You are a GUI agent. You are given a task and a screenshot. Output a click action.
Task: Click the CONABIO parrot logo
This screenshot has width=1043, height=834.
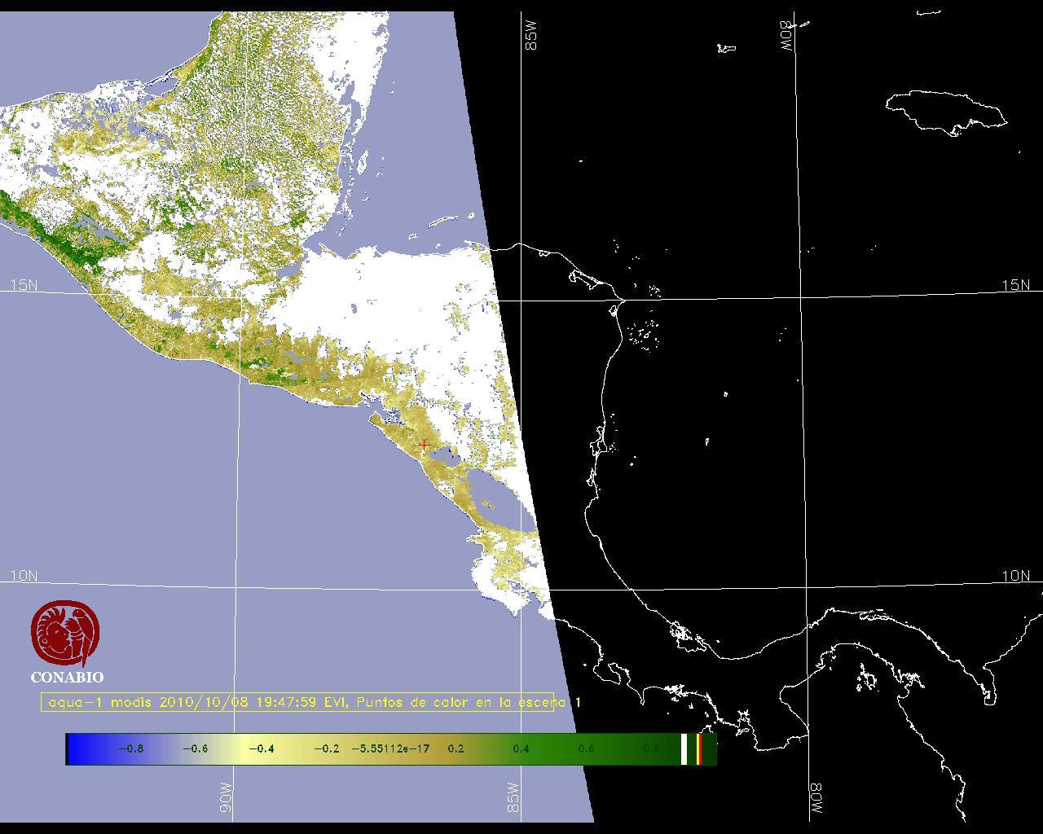[66, 634]
